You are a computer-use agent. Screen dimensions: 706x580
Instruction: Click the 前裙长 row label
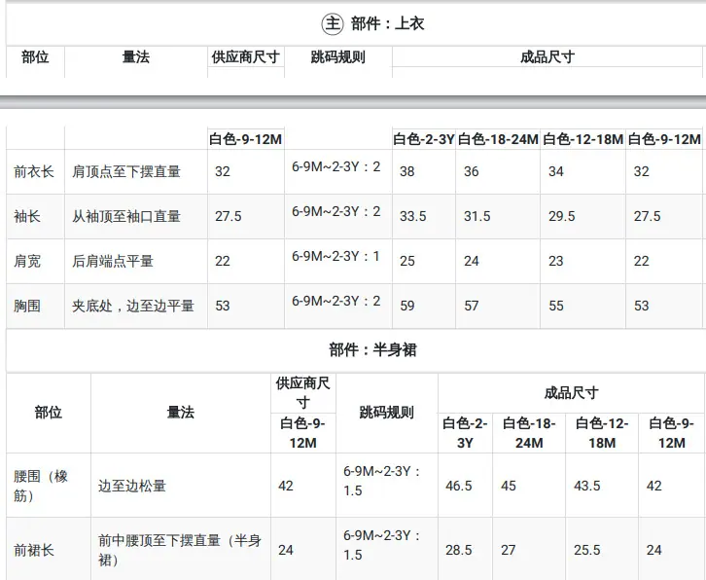(34, 550)
